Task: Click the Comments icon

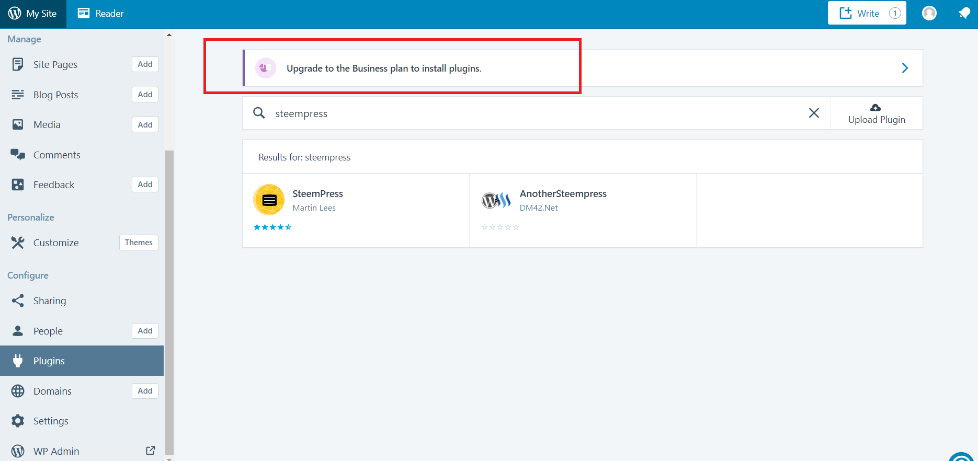Action: pos(18,155)
